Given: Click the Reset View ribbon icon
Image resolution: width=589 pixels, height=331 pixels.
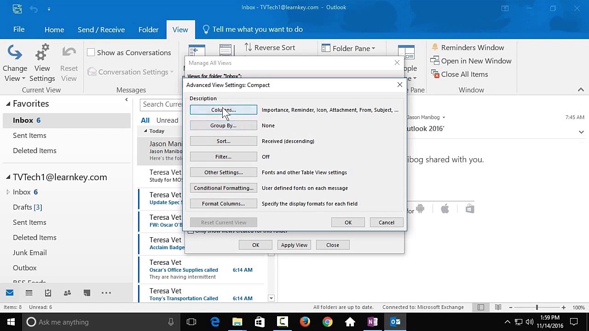Looking at the screenshot, I should pos(69,63).
